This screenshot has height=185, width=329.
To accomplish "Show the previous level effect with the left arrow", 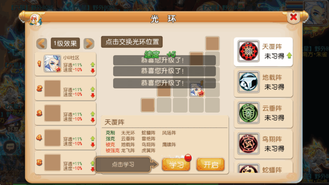I will pos(42,44).
